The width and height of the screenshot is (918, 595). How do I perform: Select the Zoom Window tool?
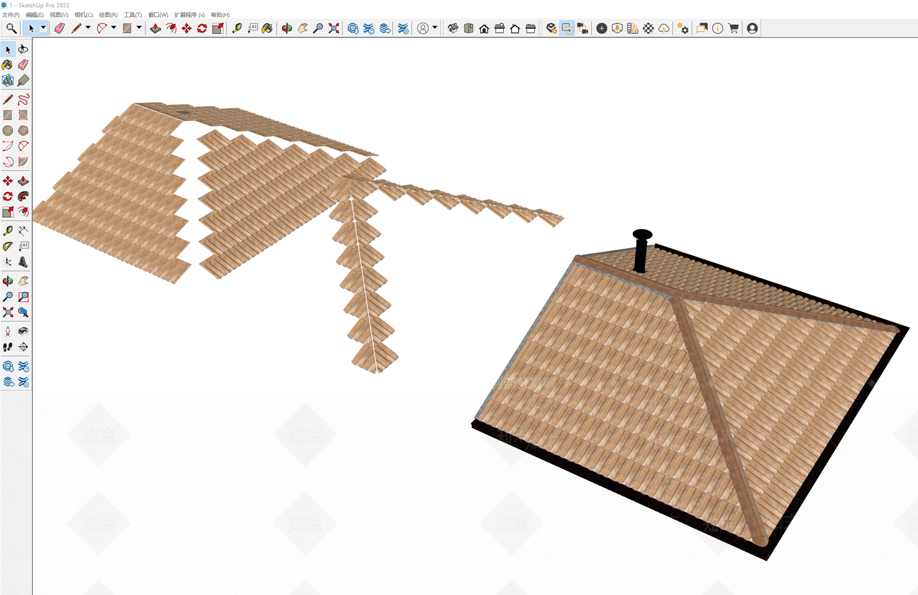pyautogui.click(x=23, y=296)
